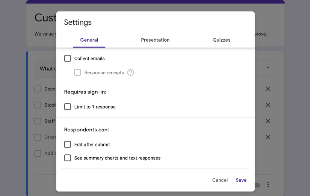310x196 pixels.
Task: Click the Response receipts help icon
Action: click(130, 72)
